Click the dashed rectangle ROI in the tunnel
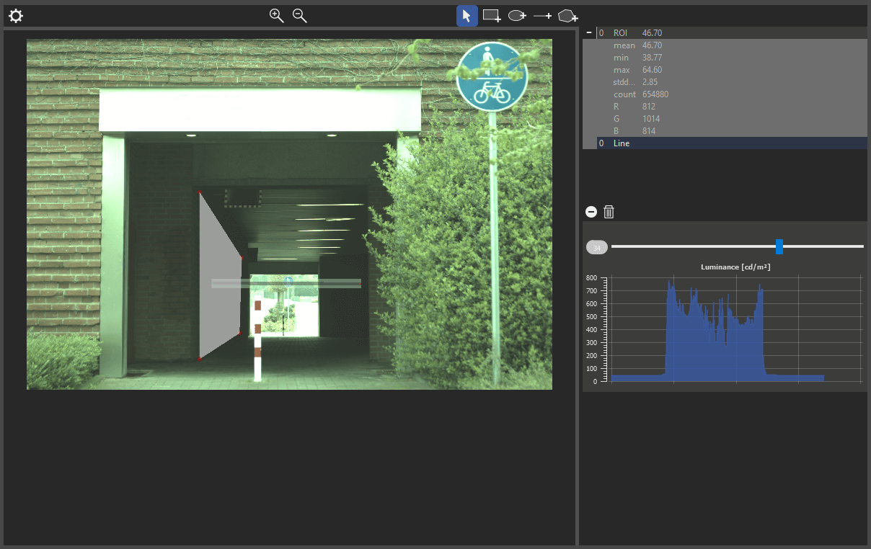Screen dimensions: 871x549 [x=242, y=198]
